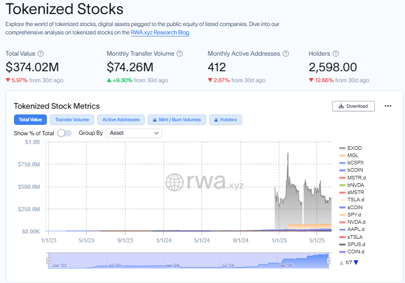The height and width of the screenshot is (283, 405).
Task: Toggle sTSLA series in legend
Action: coord(351,237)
